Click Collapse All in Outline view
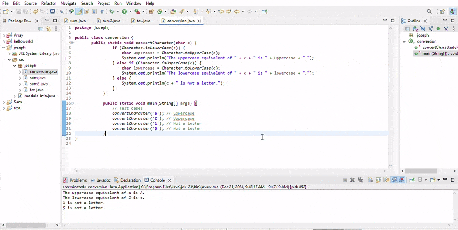458x230 pixels. click(x=408, y=28)
